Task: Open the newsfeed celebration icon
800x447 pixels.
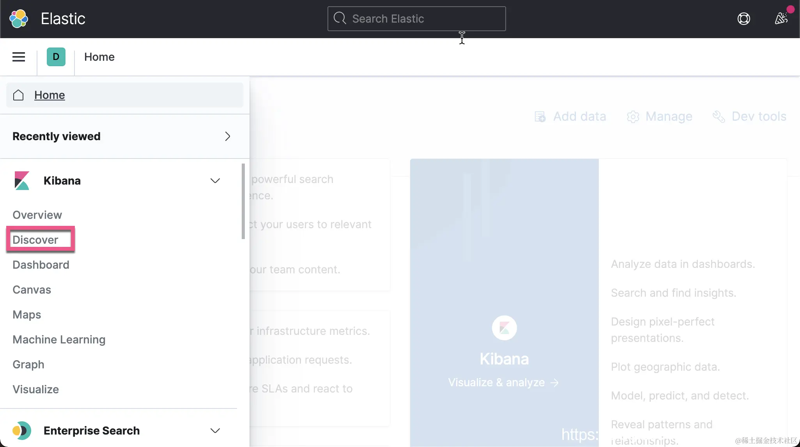Action: click(x=781, y=18)
